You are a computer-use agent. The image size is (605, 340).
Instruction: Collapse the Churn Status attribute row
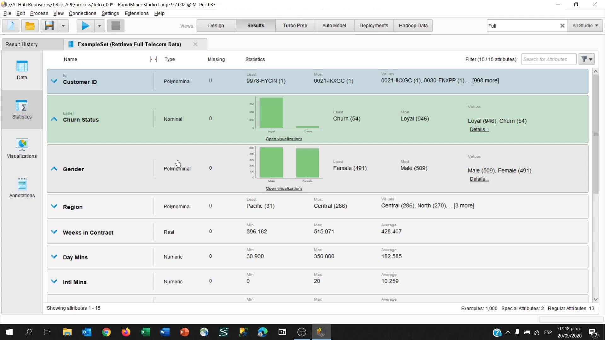click(x=54, y=119)
